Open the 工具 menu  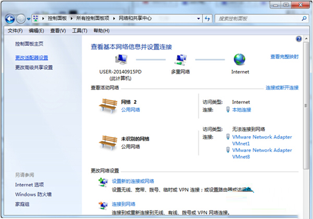tap(80, 31)
